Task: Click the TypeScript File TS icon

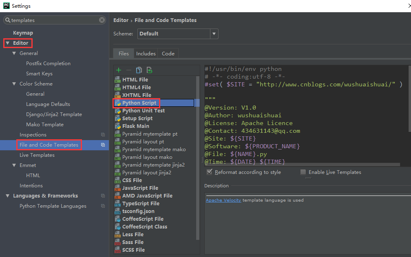Action: [x=118, y=203]
